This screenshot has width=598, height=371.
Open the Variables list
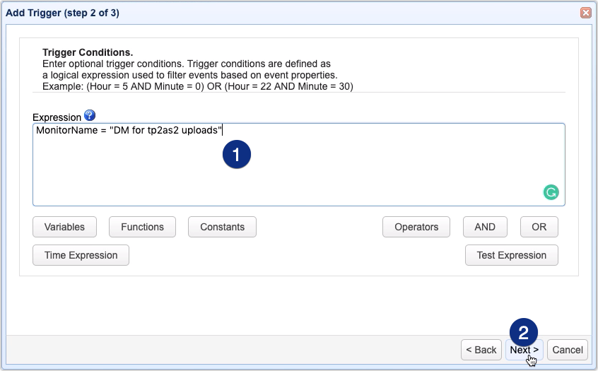tap(64, 227)
